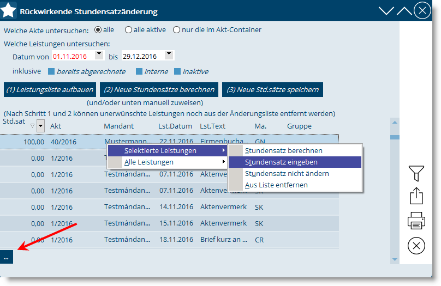Click the ellipsis button at bottom left

coord(7,257)
